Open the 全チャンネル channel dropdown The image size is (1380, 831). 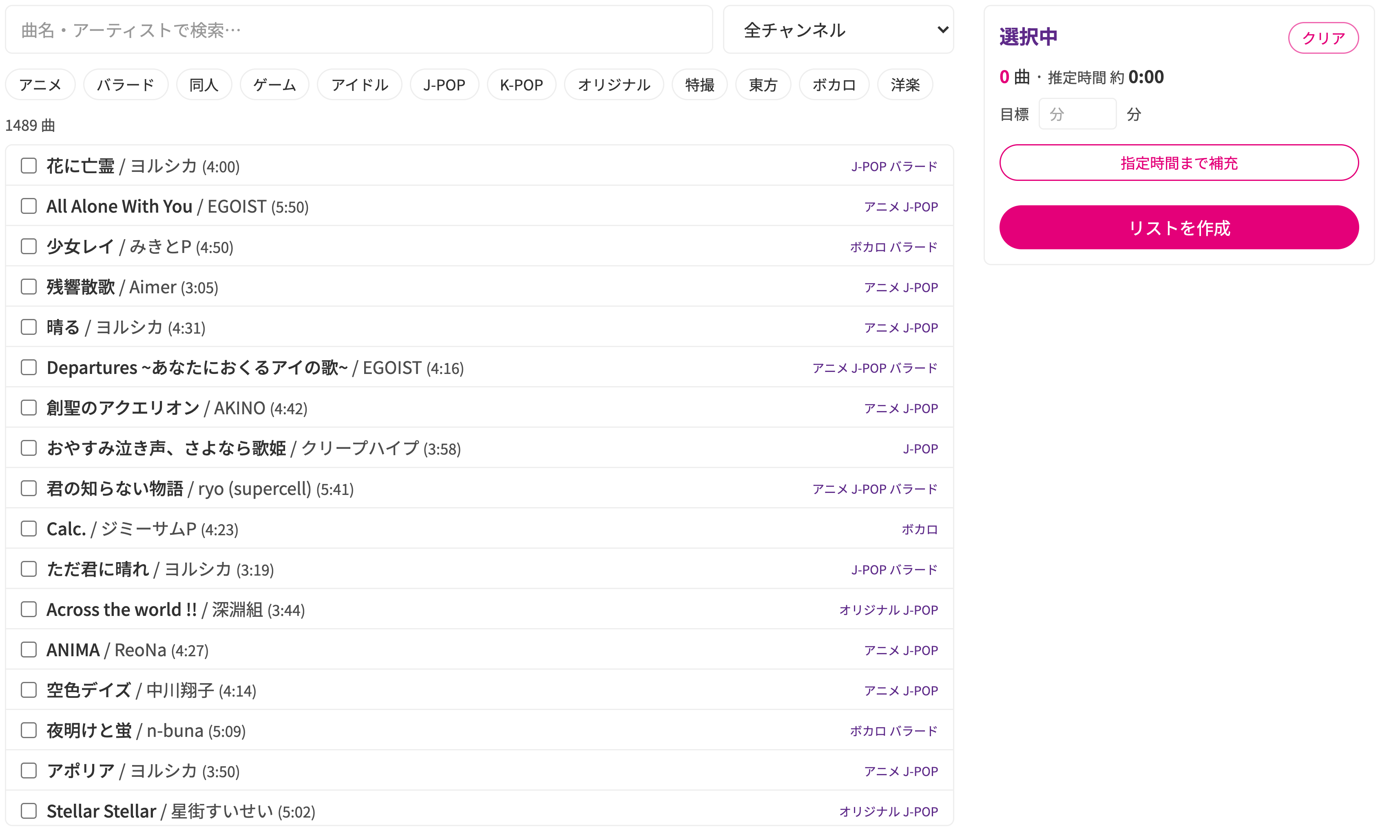point(838,30)
